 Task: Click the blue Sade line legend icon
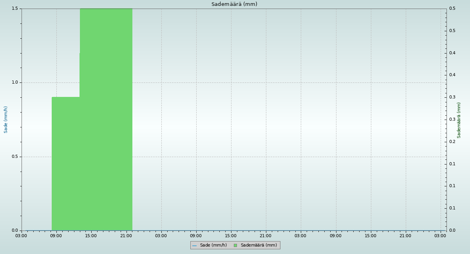tap(194, 245)
